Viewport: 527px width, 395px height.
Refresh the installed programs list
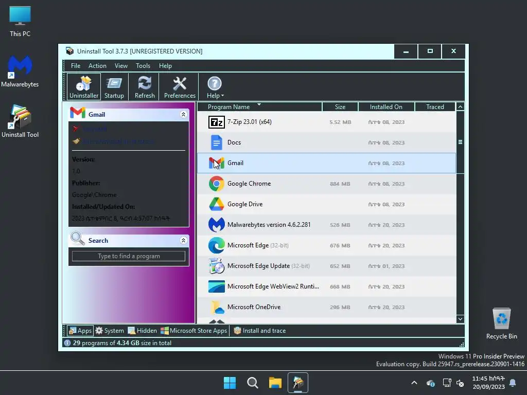pyautogui.click(x=145, y=86)
